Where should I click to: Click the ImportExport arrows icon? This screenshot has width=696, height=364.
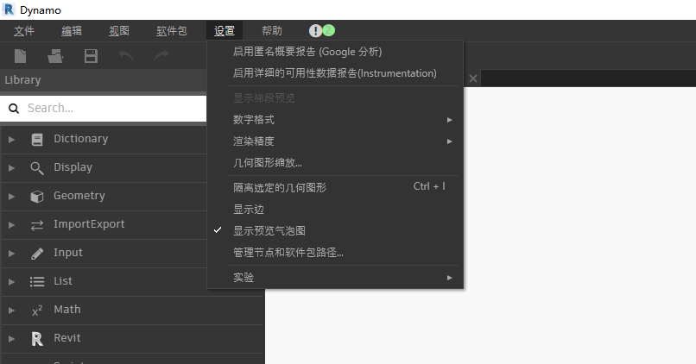[37, 225]
